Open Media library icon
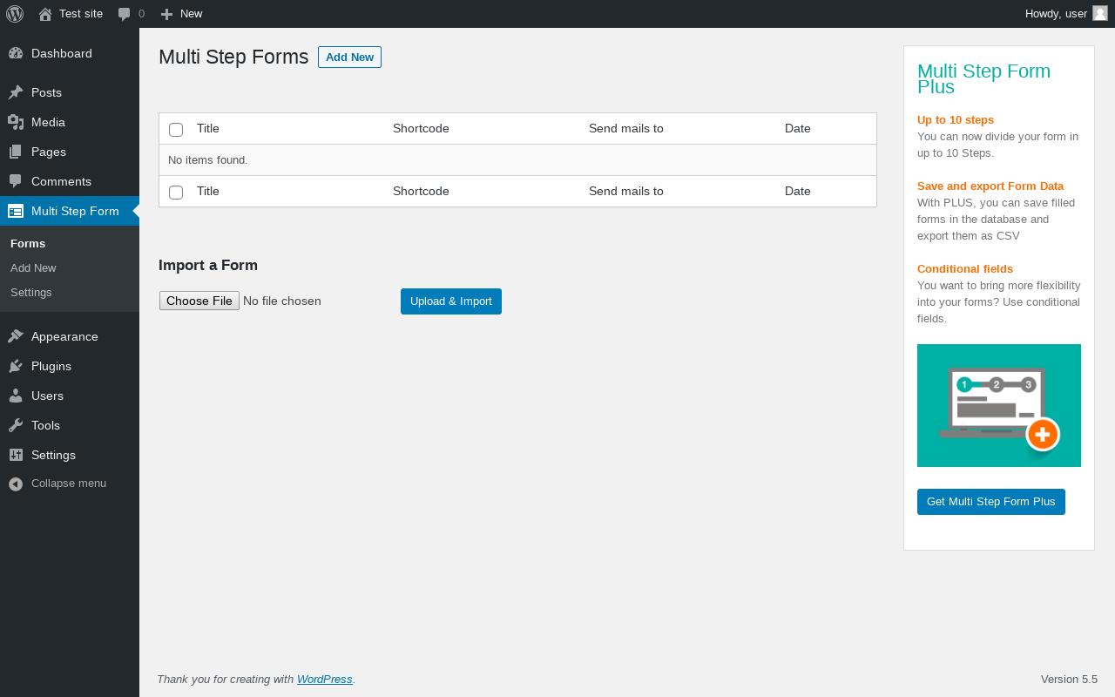Viewport: 1115px width, 697px height. pyautogui.click(x=16, y=122)
